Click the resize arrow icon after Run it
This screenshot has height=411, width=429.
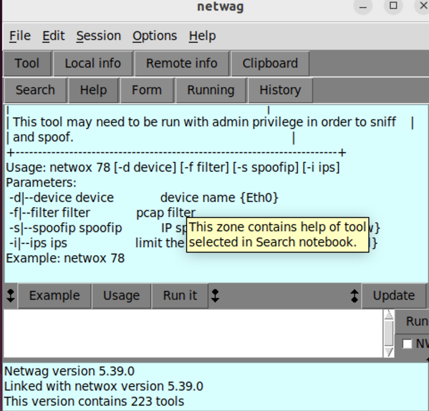coord(215,296)
